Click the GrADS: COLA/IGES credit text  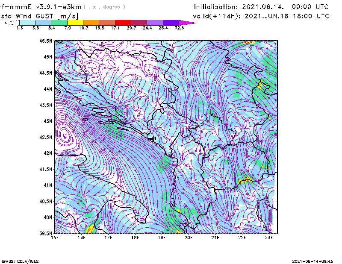click(20, 261)
